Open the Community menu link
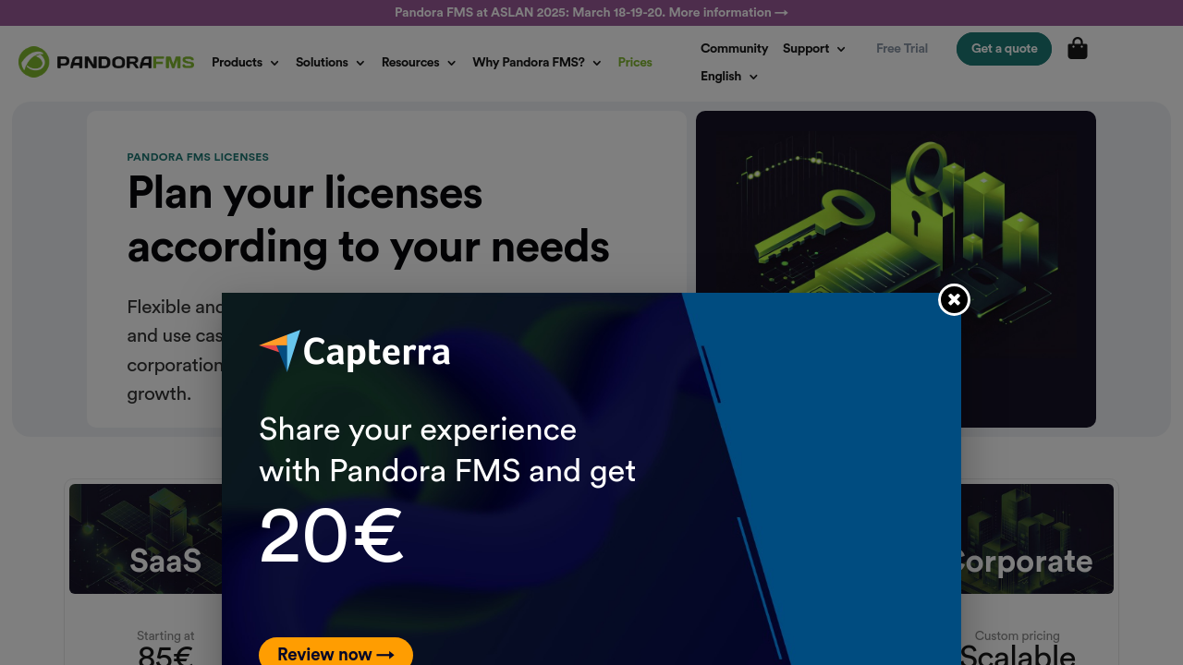 (x=734, y=49)
